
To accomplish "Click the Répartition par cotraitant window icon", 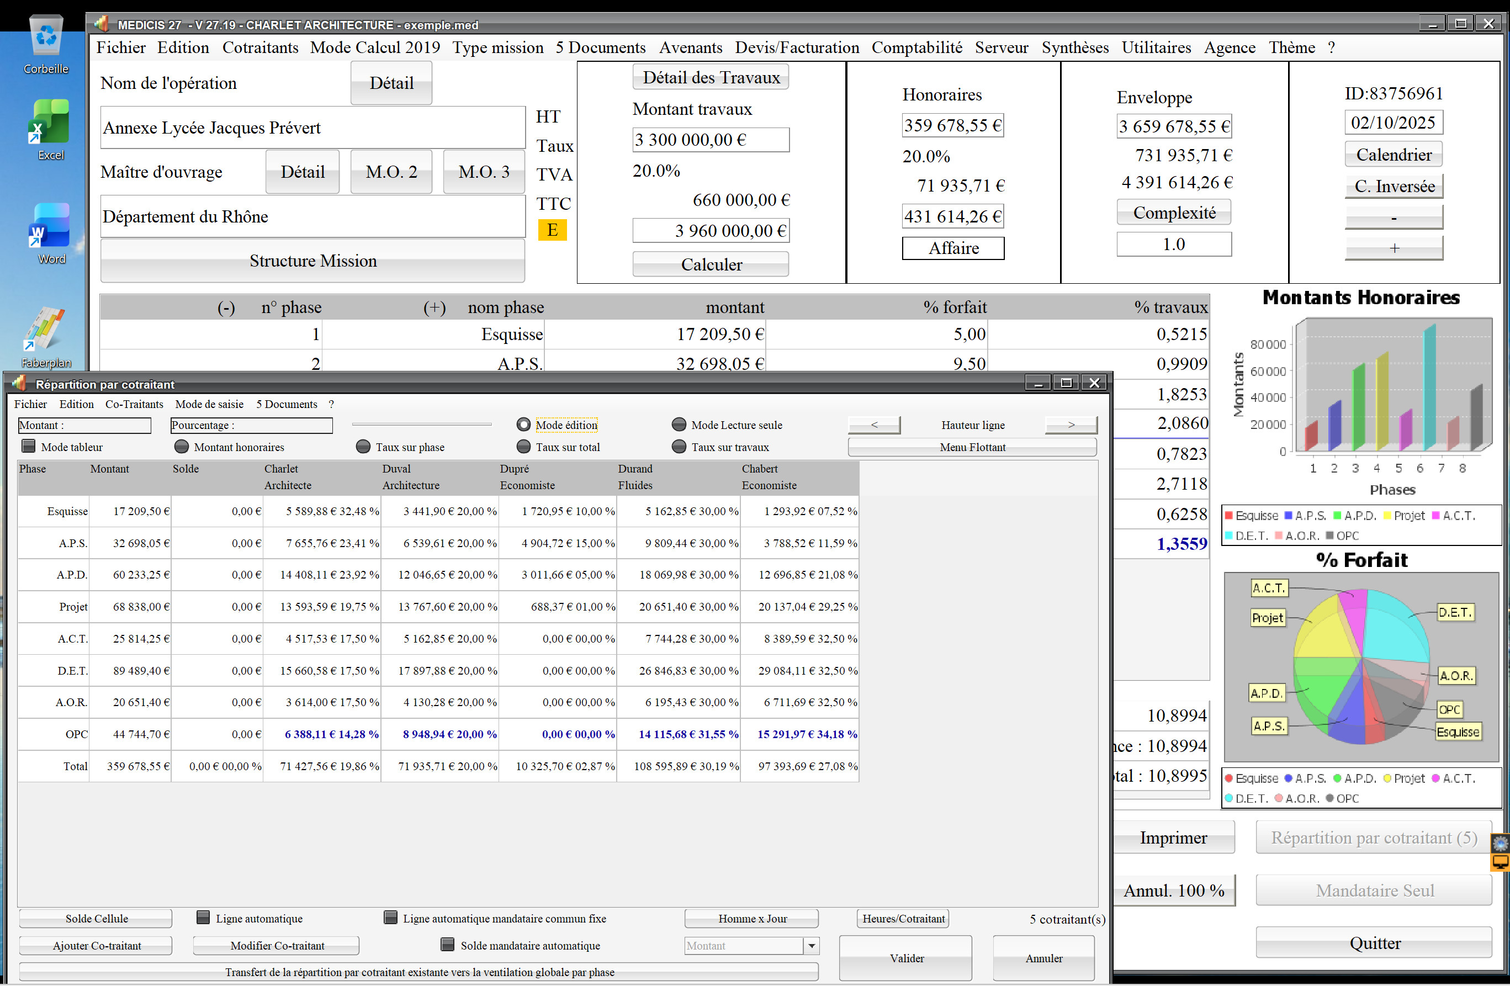I will coord(20,383).
